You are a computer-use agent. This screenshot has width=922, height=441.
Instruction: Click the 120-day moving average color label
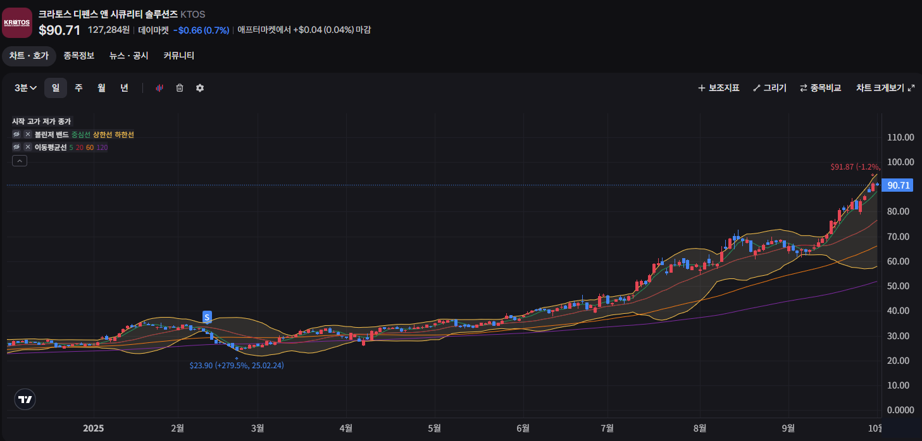[x=102, y=147]
